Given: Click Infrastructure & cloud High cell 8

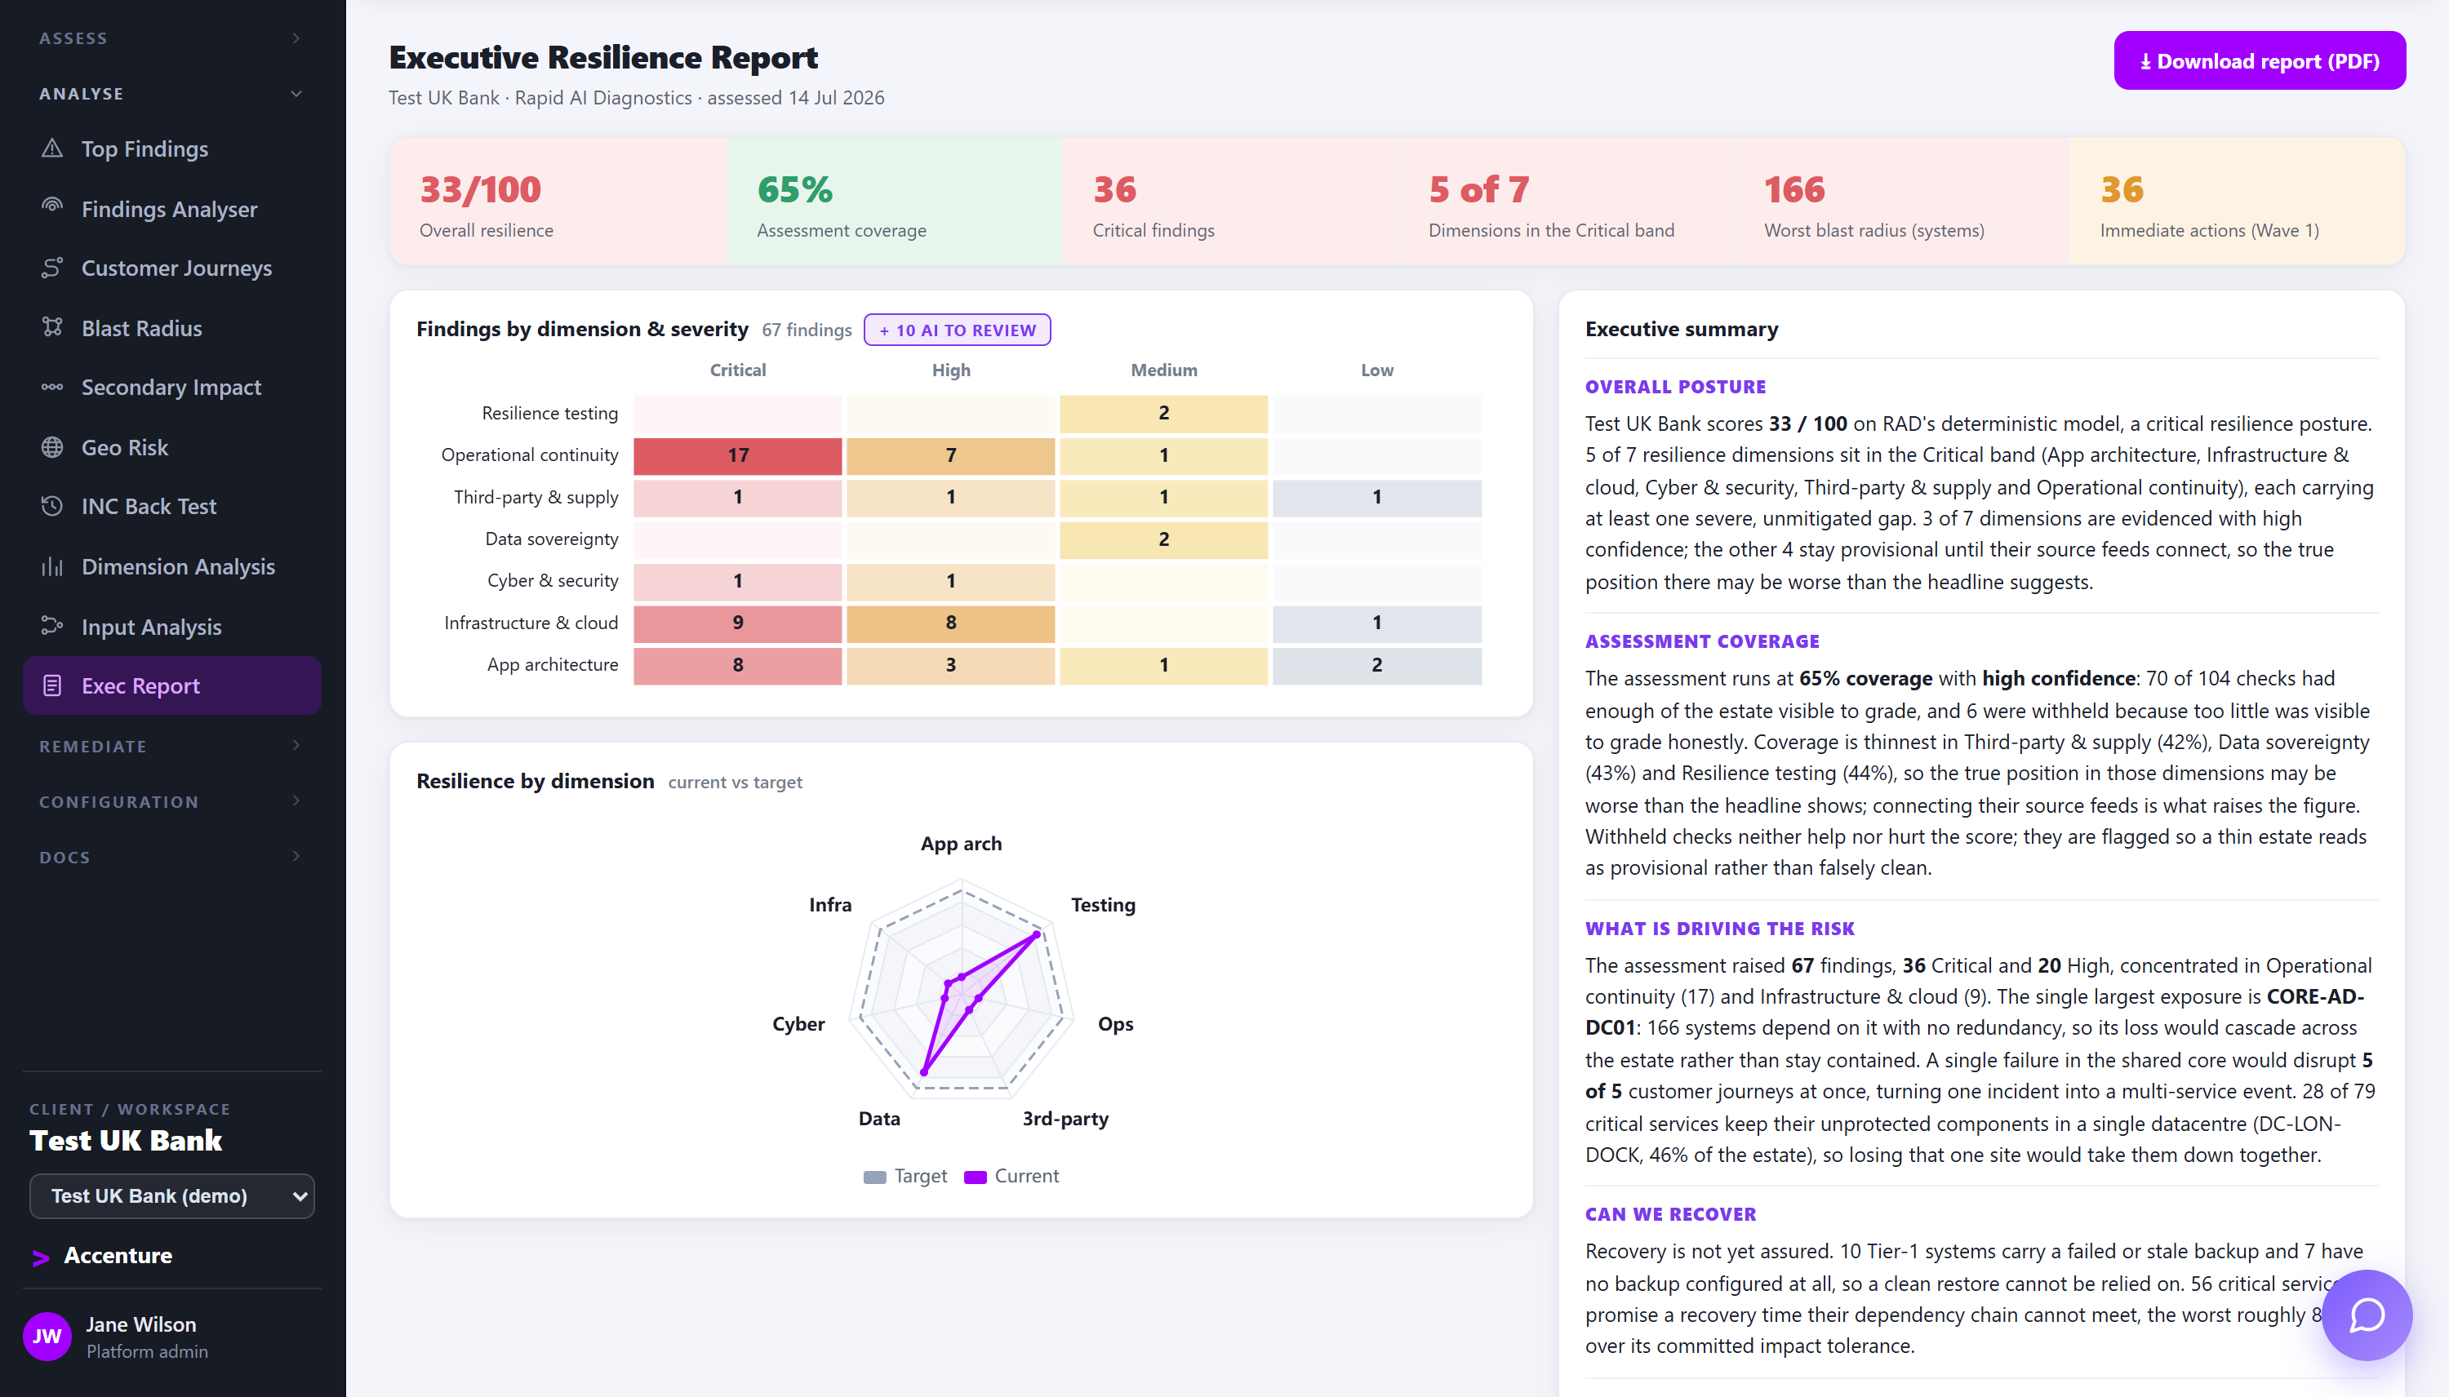Looking at the screenshot, I should coord(950,623).
